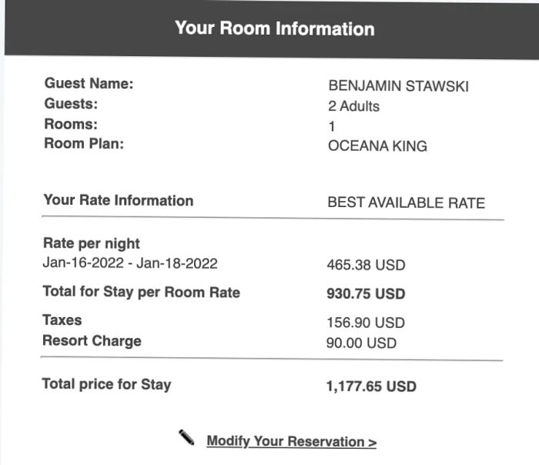
Task: Click the guest name BENJAMIN STAWSKI
Action: [398, 86]
